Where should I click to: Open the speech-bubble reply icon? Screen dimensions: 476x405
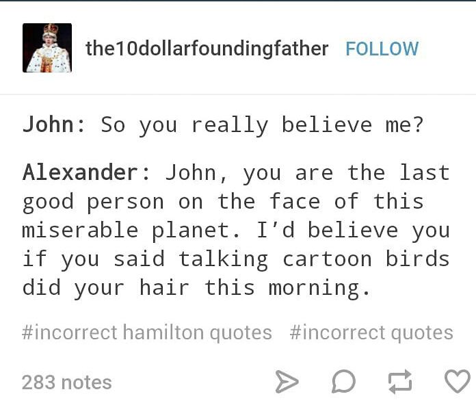[x=343, y=382]
